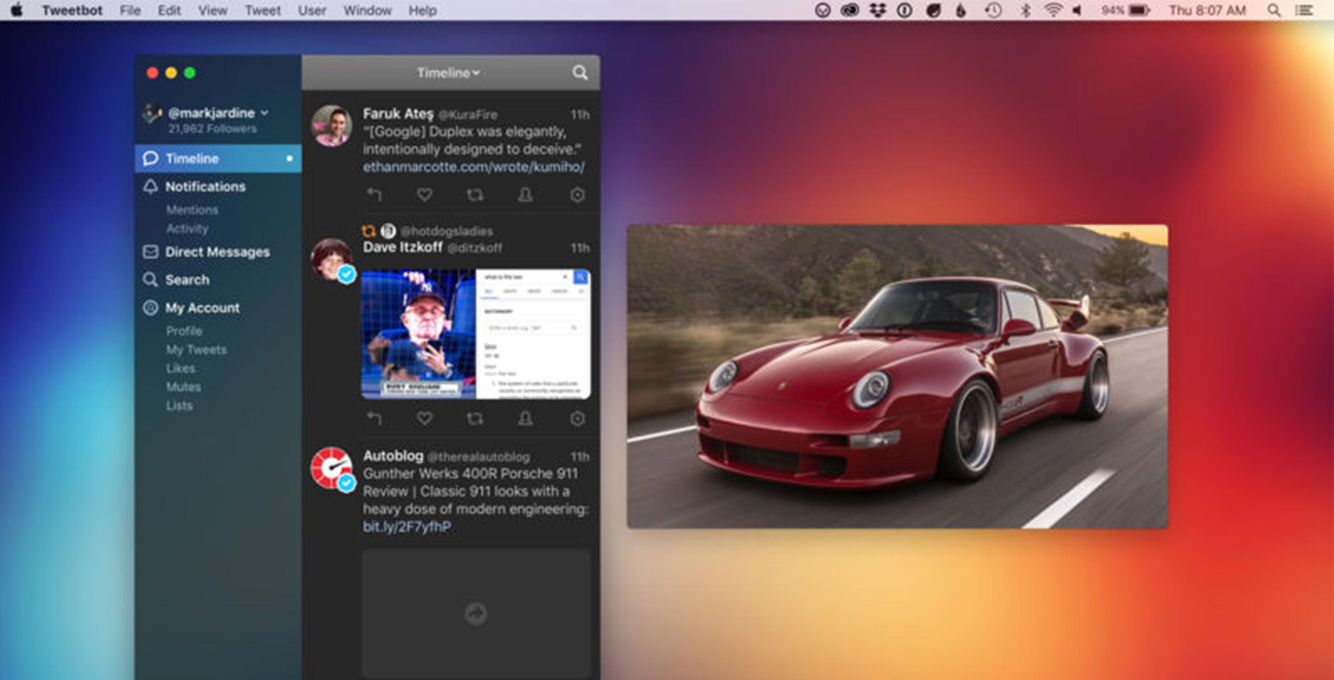This screenshot has height=680, width=1334.
Task: Open Direct Messages in sidebar
Action: click(217, 252)
